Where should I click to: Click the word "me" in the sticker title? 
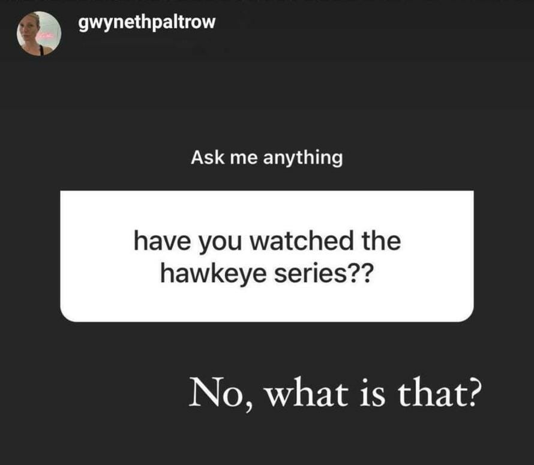click(x=244, y=158)
